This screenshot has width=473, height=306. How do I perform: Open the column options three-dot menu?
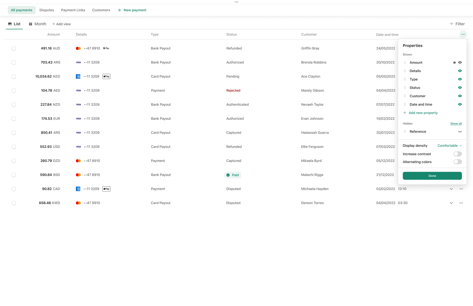[463, 34]
